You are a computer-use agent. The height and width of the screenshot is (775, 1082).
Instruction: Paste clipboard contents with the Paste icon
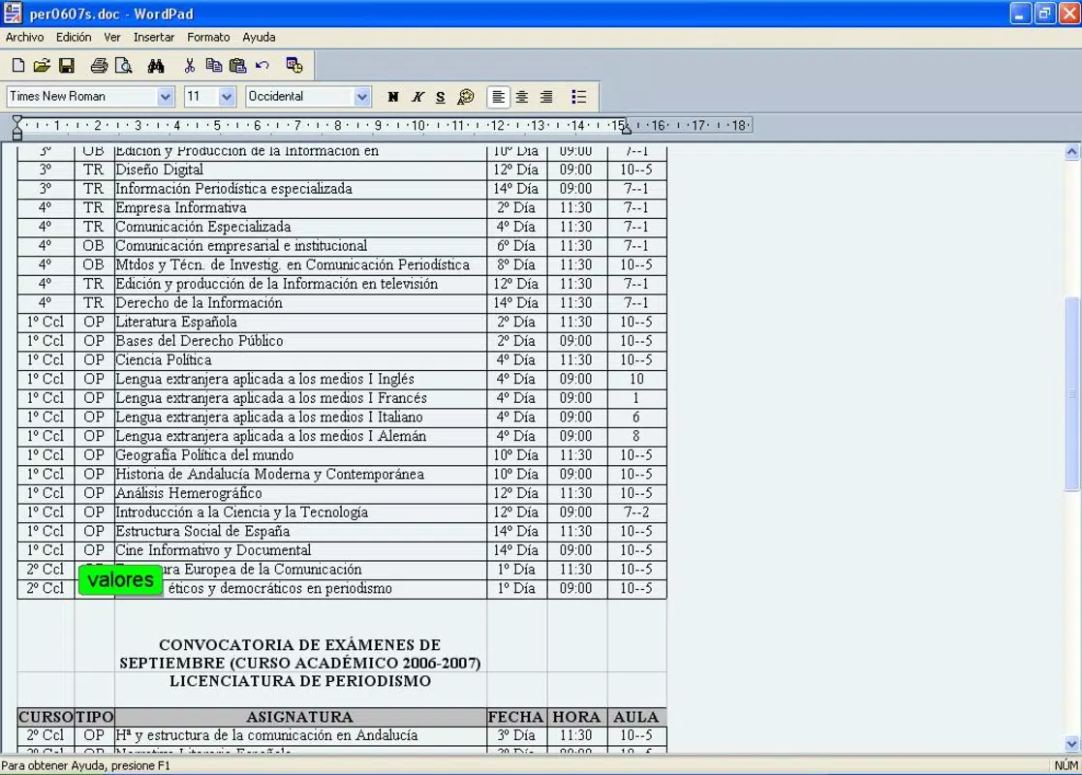238,66
